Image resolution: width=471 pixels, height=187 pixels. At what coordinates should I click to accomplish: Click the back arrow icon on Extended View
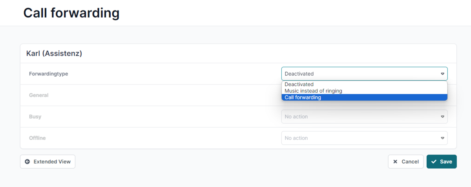point(27,162)
